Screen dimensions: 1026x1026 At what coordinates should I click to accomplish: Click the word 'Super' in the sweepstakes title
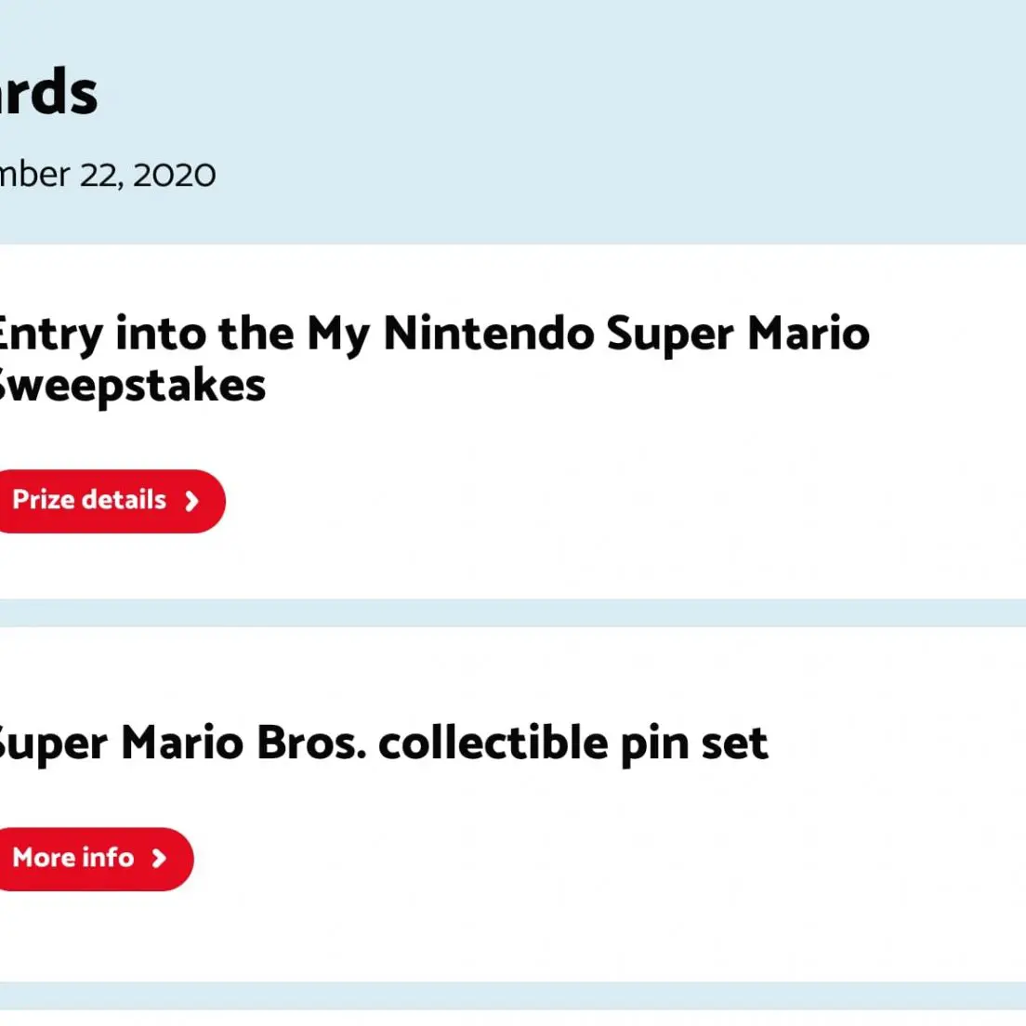click(x=670, y=335)
